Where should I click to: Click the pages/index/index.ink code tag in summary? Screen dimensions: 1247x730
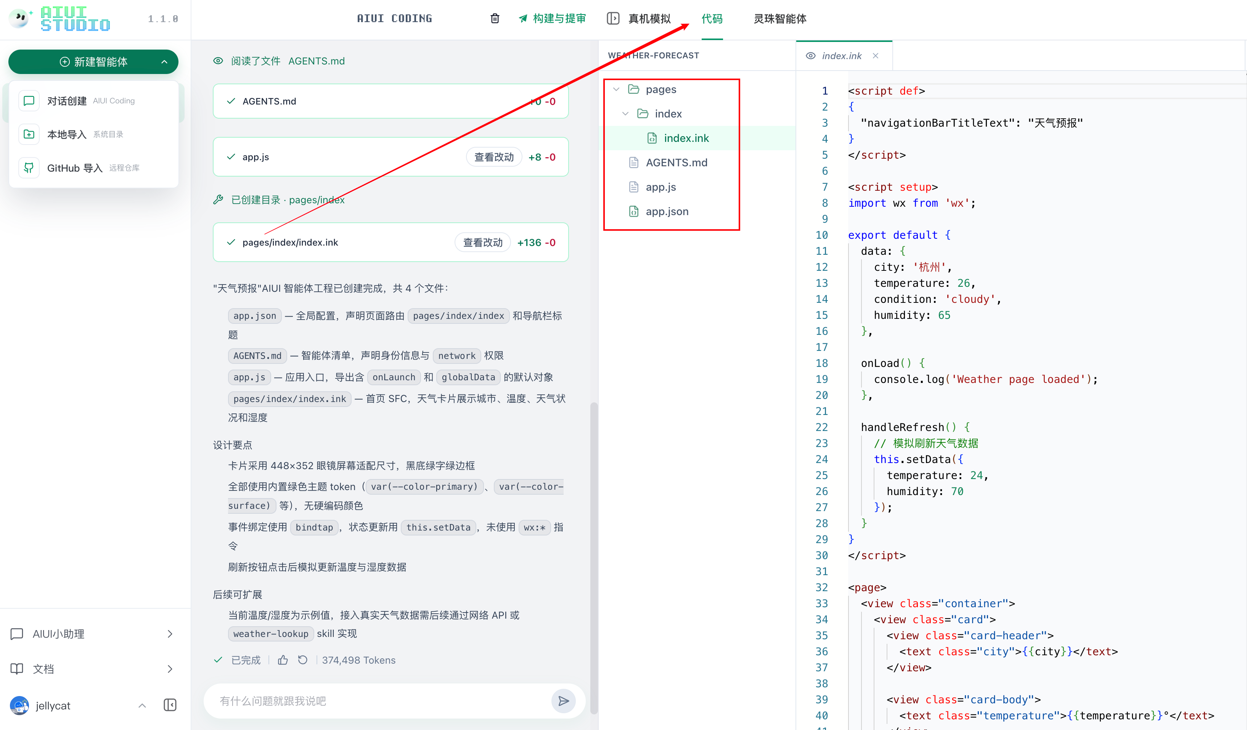pyautogui.click(x=289, y=399)
